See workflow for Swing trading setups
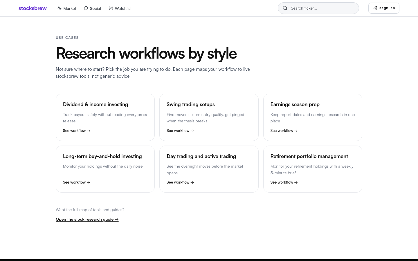The width and height of the screenshot is (418, 261). point(180,131)
